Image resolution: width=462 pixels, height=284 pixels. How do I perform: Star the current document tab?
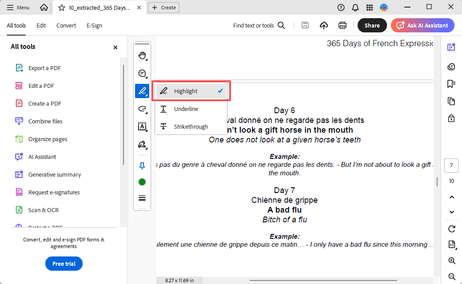61,8
